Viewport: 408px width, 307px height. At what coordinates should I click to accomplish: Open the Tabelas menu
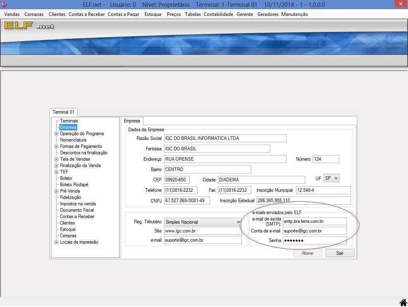(x=193, y=14)
